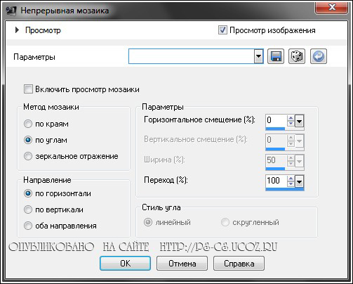Select the по вертикали direction
The height and width of the screenshot is (284, 353).
point(28,209)
